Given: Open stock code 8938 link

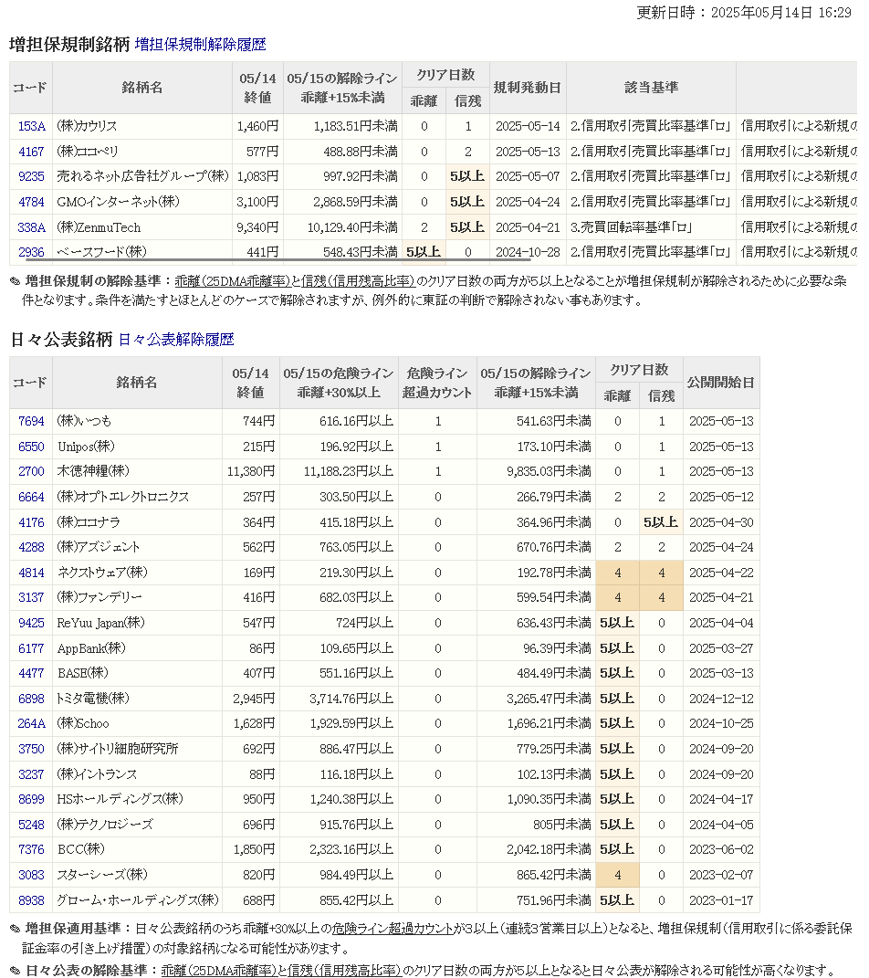Looking at the screenshot, I should click(x=31, y=900).
